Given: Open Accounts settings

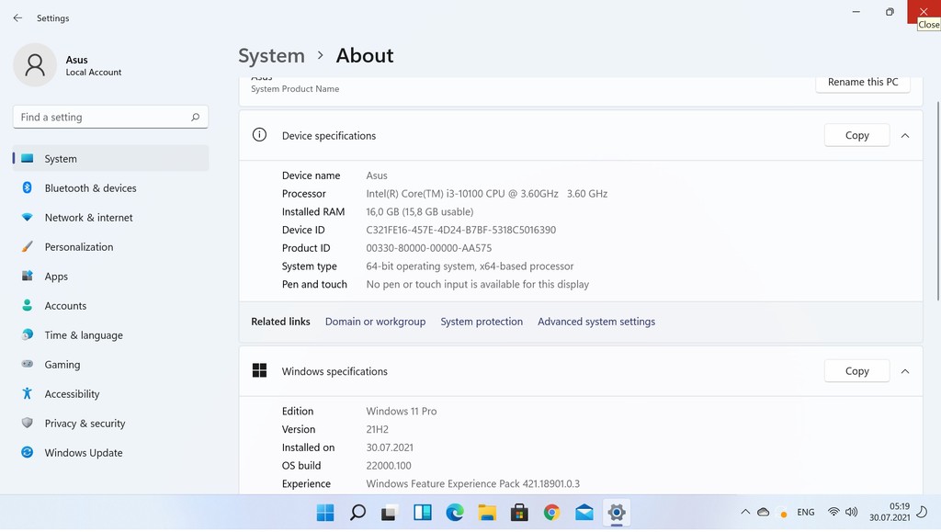Looking at the screenshot, I should [x=110, y=306].
